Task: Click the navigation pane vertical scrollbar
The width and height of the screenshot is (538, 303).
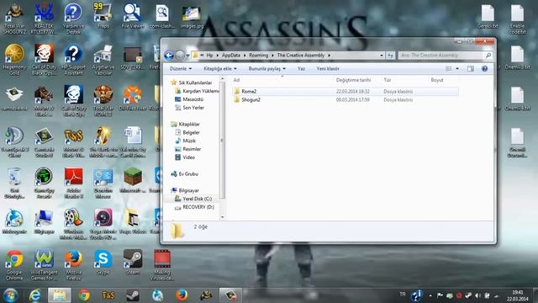Action: pos(222,141)
